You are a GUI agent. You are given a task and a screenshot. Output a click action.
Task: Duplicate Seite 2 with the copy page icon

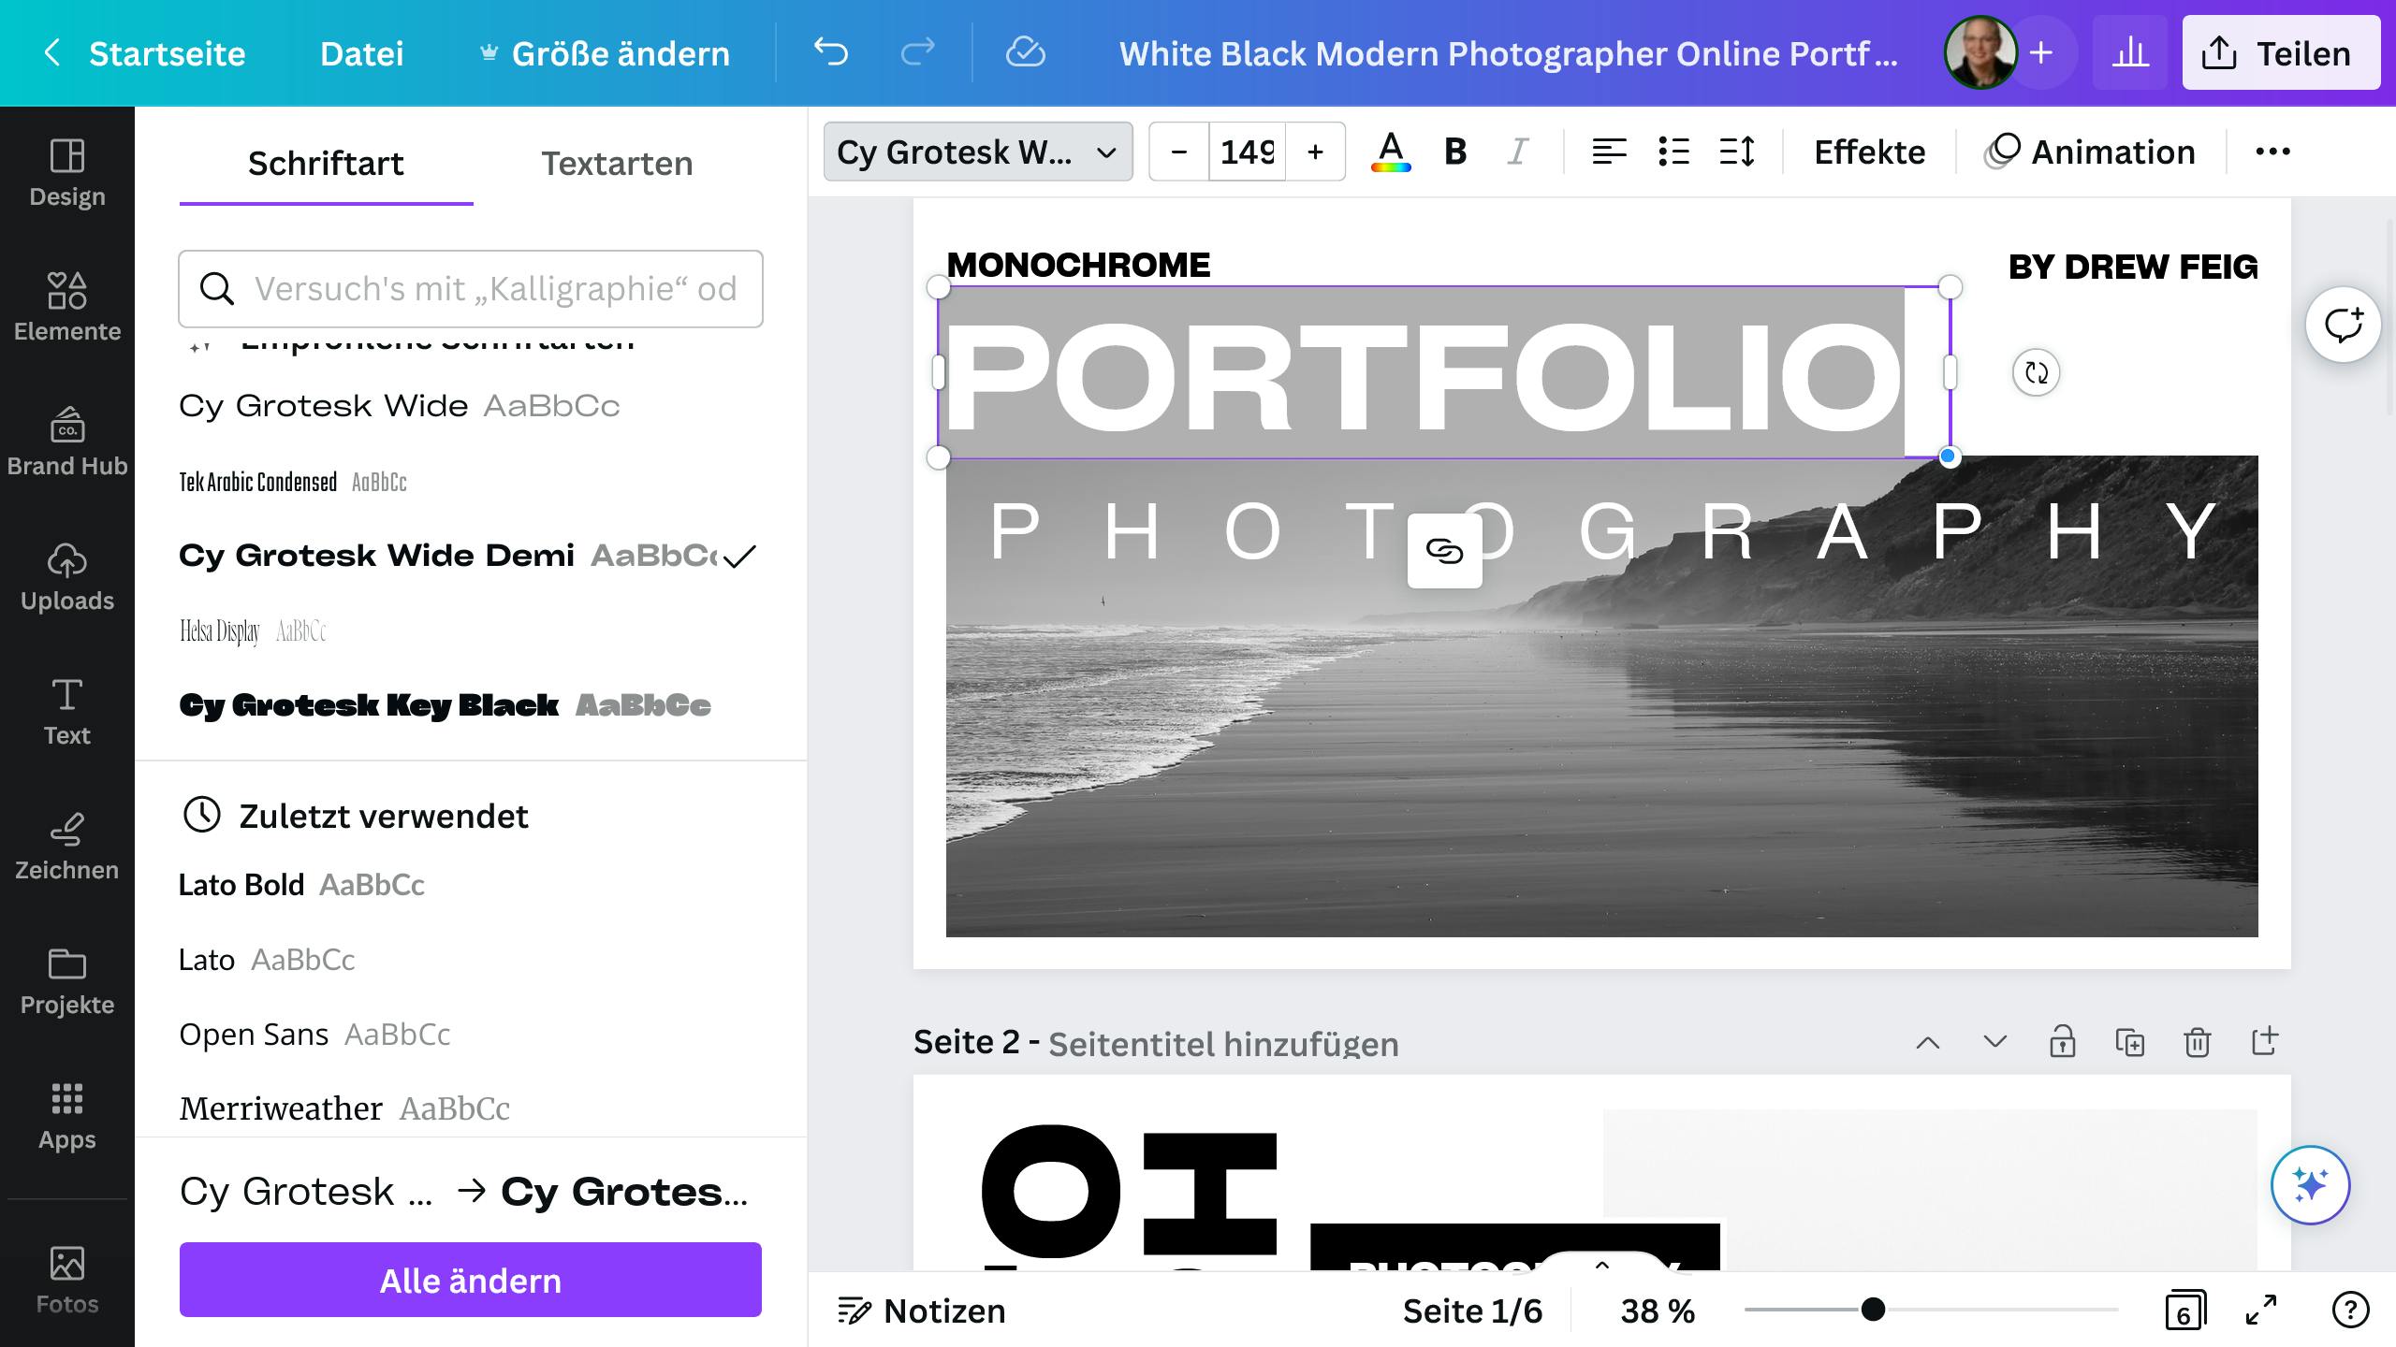point(2130,1041)
